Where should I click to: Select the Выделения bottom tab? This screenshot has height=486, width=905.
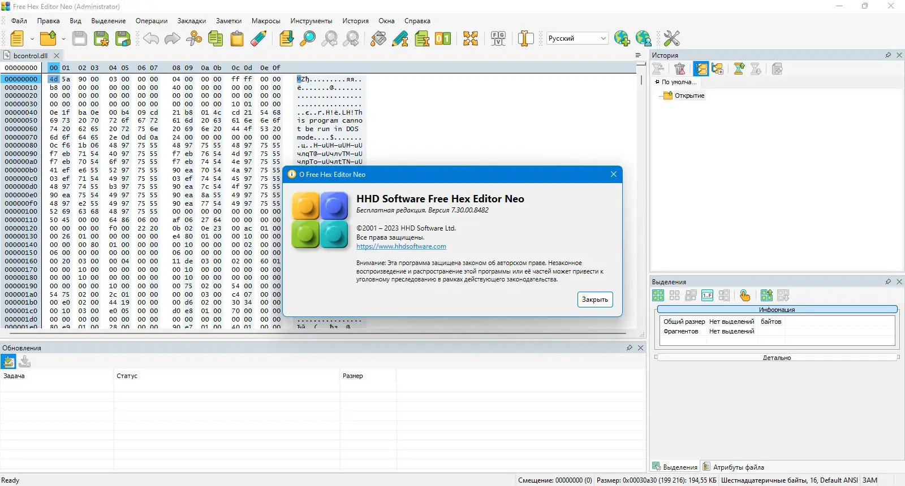(x=675, y=467)
